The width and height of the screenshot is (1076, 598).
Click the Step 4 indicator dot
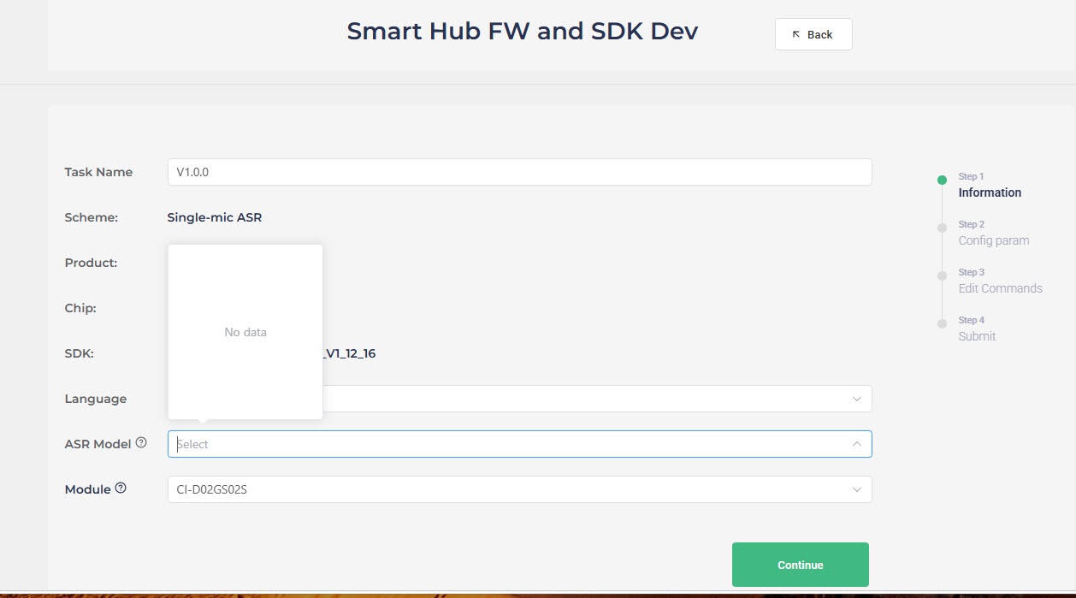click(942, 323)
